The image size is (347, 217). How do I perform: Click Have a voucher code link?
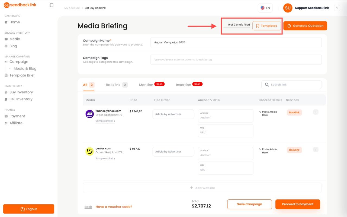click(114, 207)
